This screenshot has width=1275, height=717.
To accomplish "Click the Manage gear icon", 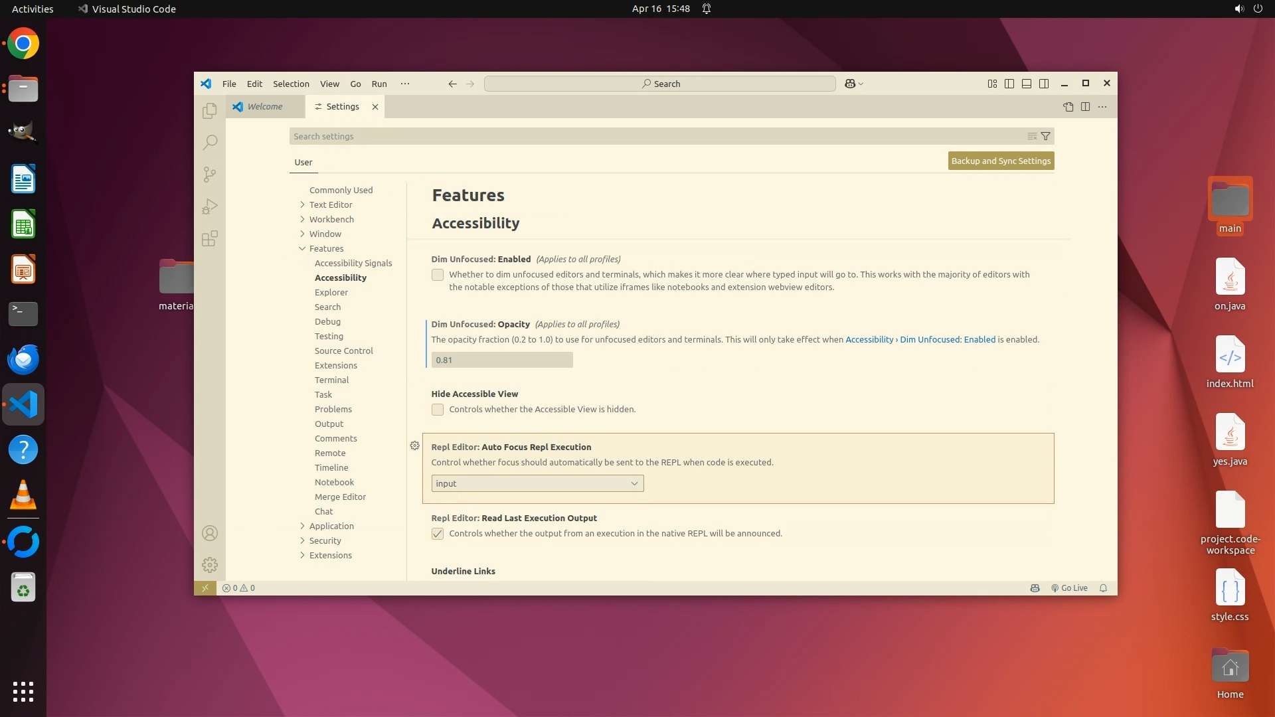I will (x=210, y=565).
